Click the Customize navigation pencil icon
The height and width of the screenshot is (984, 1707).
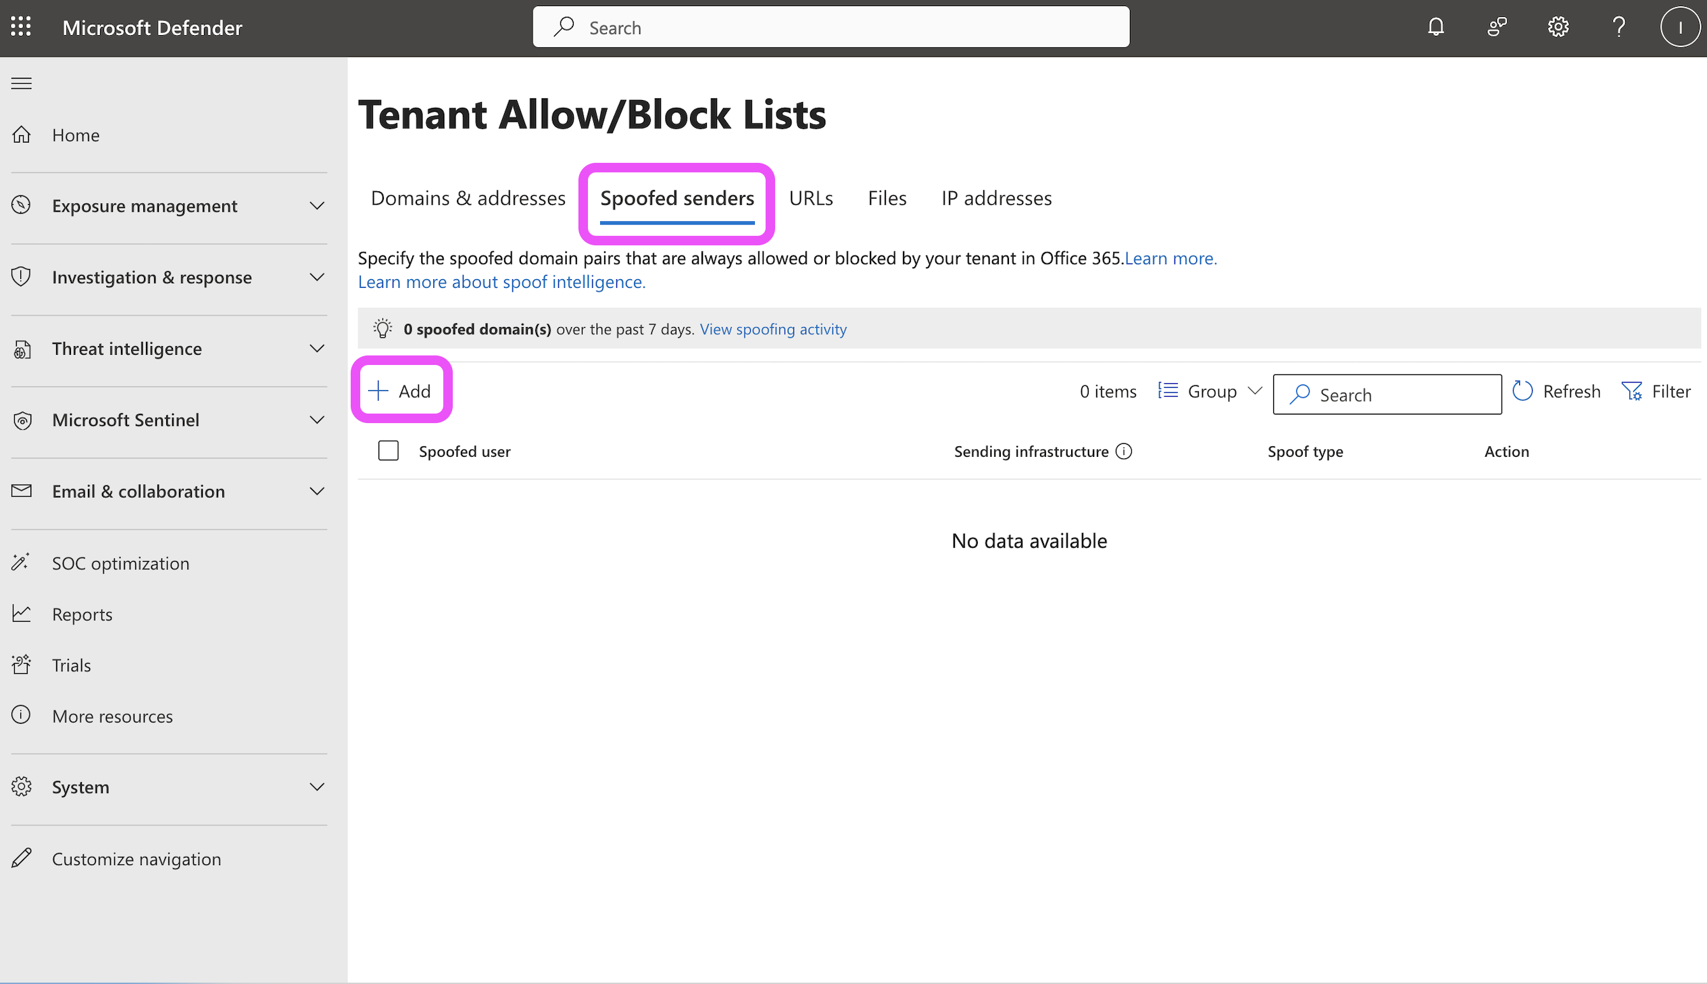coord(22,858)
